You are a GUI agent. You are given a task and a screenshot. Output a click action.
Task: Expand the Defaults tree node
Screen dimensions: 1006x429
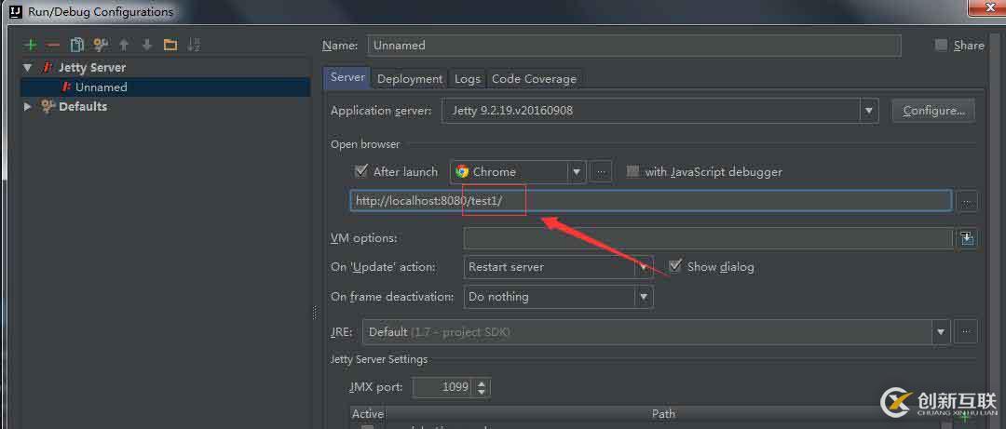pos(28,106)
